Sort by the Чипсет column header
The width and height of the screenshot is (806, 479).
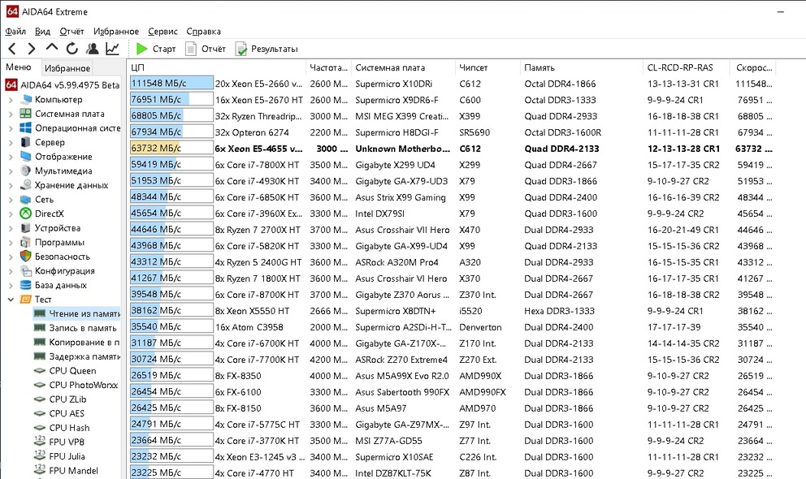(x=487, y=67)
